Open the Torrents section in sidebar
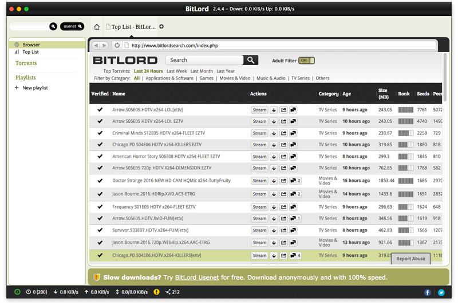 26,63
